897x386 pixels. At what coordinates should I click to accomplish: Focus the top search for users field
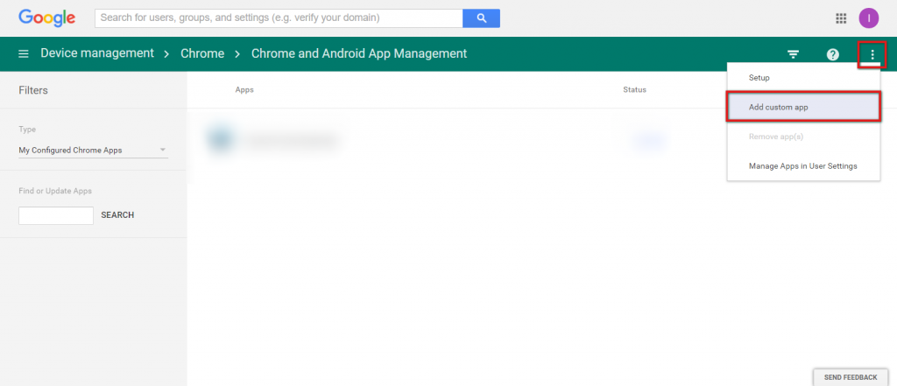coord(279,18)
